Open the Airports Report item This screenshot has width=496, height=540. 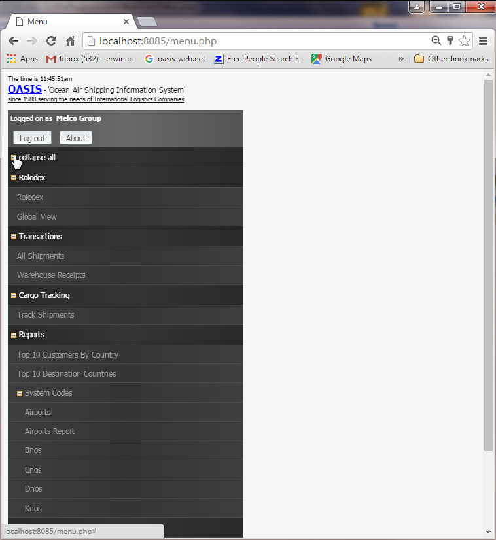126,431
